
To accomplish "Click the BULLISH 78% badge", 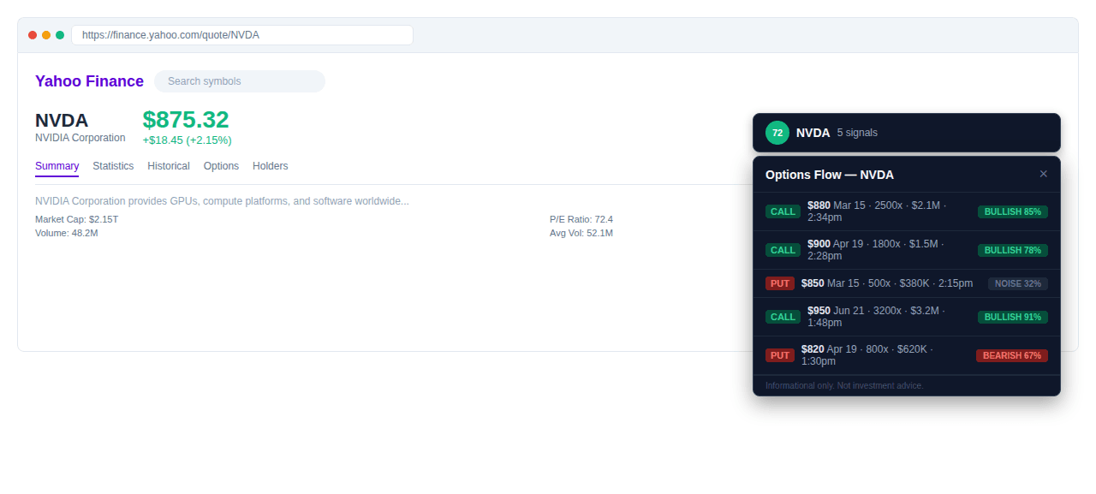I will (x=1013, y=250).
